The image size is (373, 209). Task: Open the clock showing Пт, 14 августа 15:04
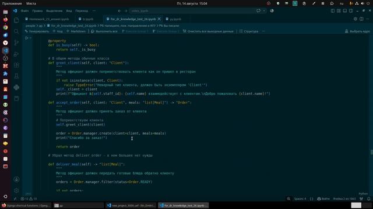[x=192, y=3]
